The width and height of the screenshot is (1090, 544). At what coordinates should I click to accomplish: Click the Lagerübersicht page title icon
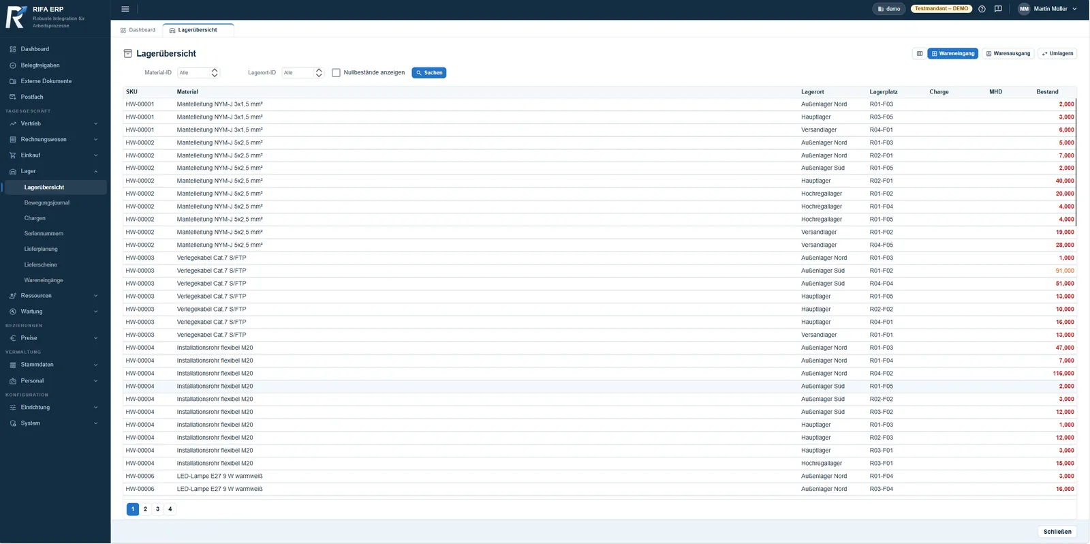click(x=127, y=53)
